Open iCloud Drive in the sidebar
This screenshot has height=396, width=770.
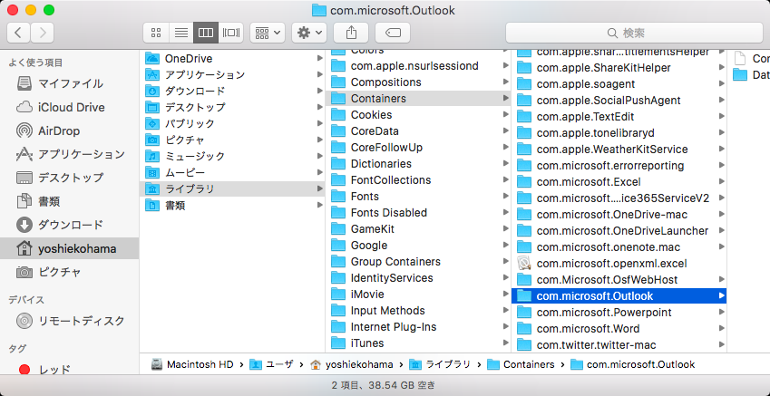tap(69, 107)
